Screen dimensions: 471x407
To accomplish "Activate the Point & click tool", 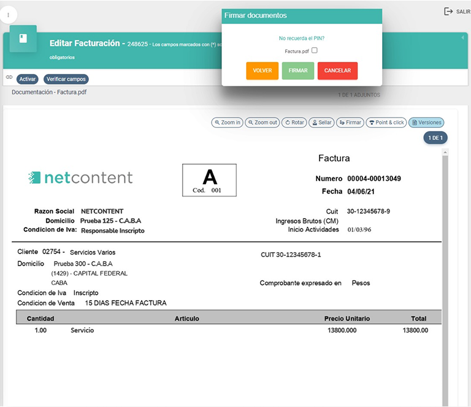I will pyautogui.click(x=386, y=122).
